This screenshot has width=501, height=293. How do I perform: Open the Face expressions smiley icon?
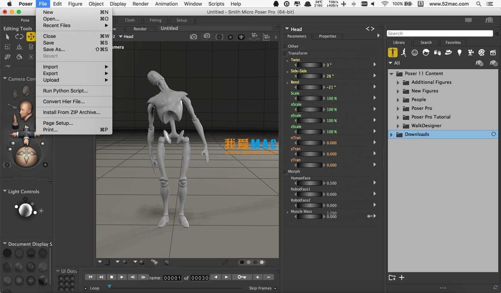tap(415, 53)
